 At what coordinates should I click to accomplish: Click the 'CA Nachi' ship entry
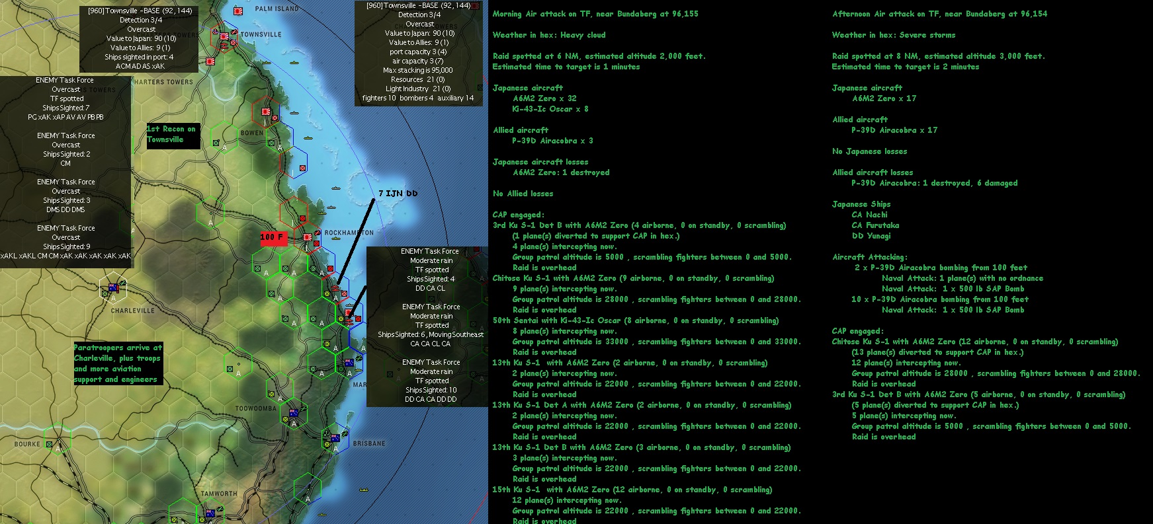tap(870, 215)
